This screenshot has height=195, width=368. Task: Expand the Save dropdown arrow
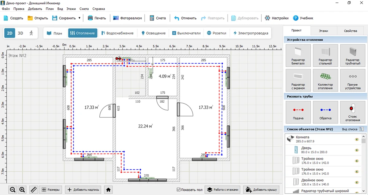pos(80,18)
